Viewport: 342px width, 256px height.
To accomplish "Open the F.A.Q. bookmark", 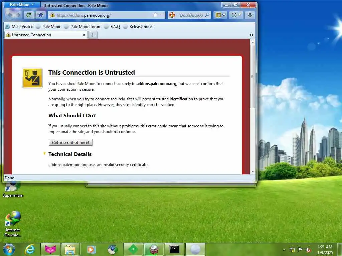I will pyautogui.click(x=112, y=27).
